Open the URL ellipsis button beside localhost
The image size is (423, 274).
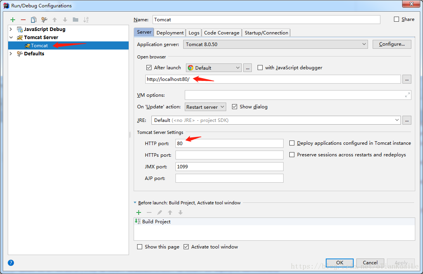point(407,79)
